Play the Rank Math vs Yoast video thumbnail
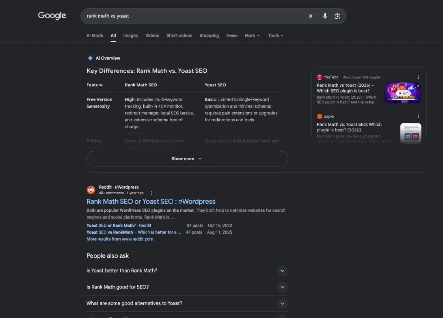The height and width of the screenshot is (318, 443). (x=403, y=93)
